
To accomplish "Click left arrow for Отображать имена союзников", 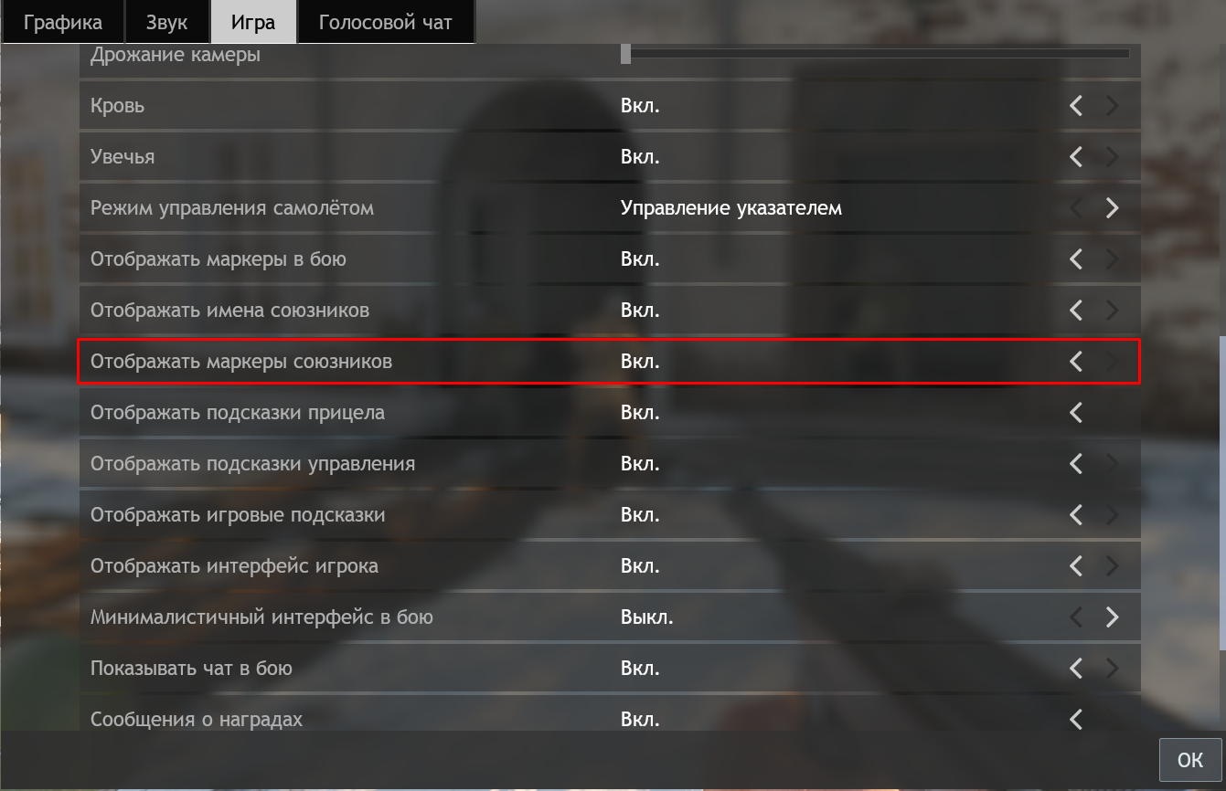I will [x=1076, y=311].
